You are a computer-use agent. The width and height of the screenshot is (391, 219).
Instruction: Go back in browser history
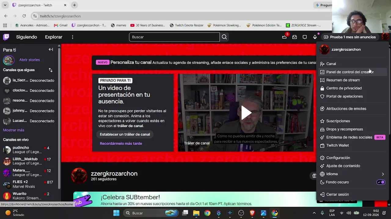coord(6,16)
